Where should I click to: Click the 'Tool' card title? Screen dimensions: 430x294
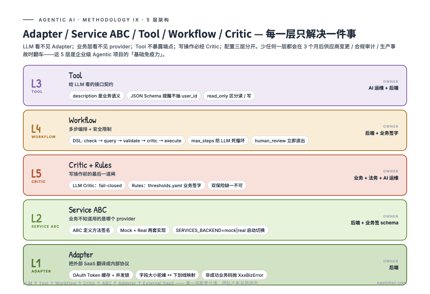click(76, 75)
